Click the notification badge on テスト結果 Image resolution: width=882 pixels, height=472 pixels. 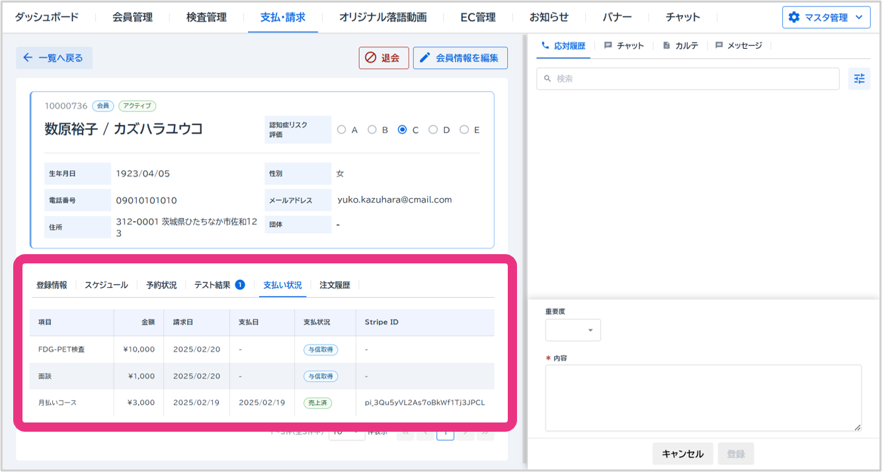(x=240, y=285)
